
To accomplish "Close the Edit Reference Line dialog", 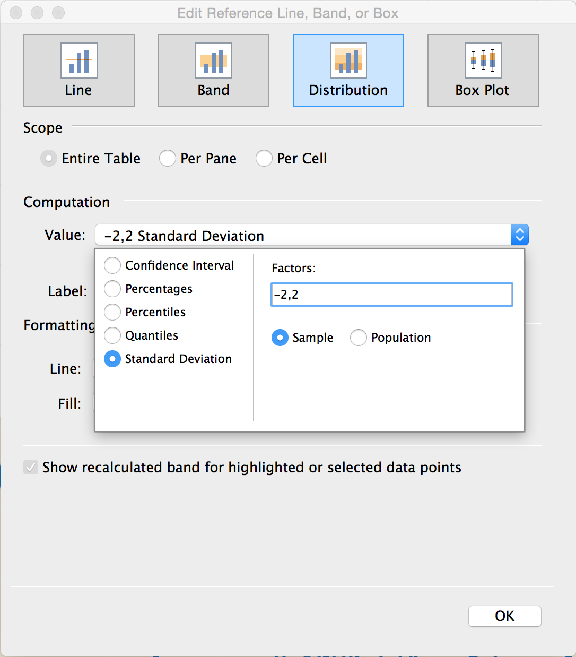I will point(16,13).
